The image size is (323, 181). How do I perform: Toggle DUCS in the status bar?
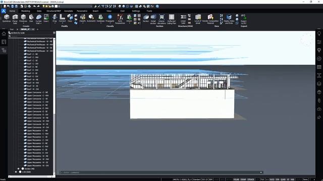click(x=272, y=179)
